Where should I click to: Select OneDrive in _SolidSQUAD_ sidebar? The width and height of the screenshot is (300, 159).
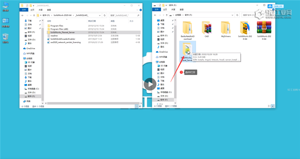[x=29, y=48]
